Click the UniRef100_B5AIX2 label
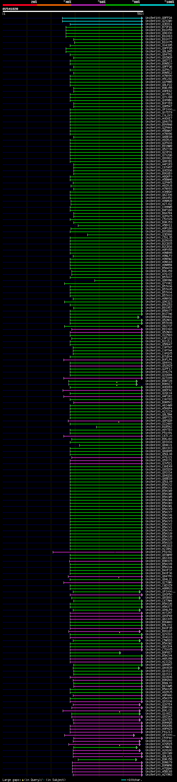This screenshot has height=782, width=177. pyautogui.click(x=158, y=485)
